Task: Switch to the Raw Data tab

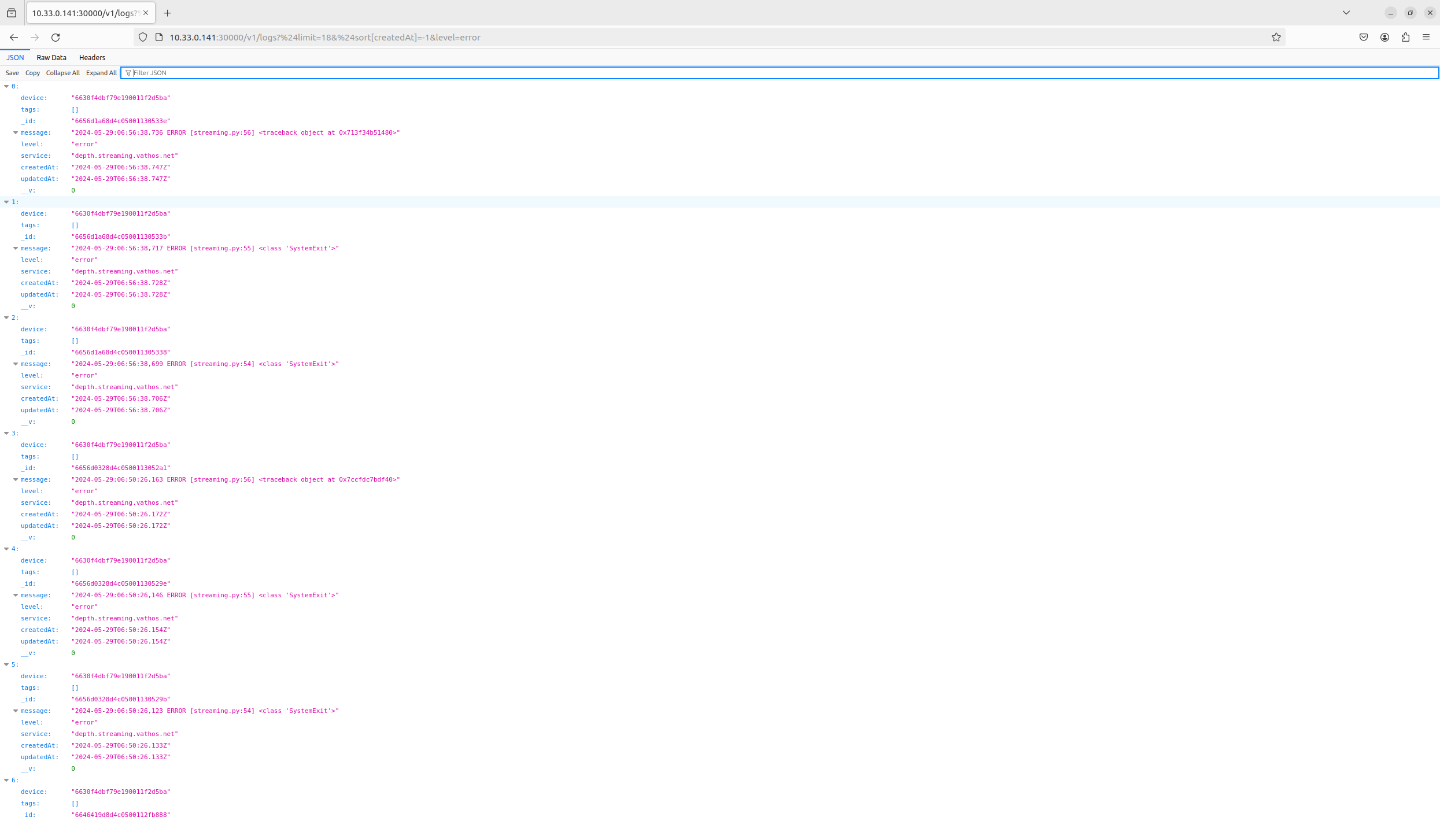Action: [x=51, y=57]
